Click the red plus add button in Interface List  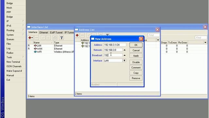30,38
